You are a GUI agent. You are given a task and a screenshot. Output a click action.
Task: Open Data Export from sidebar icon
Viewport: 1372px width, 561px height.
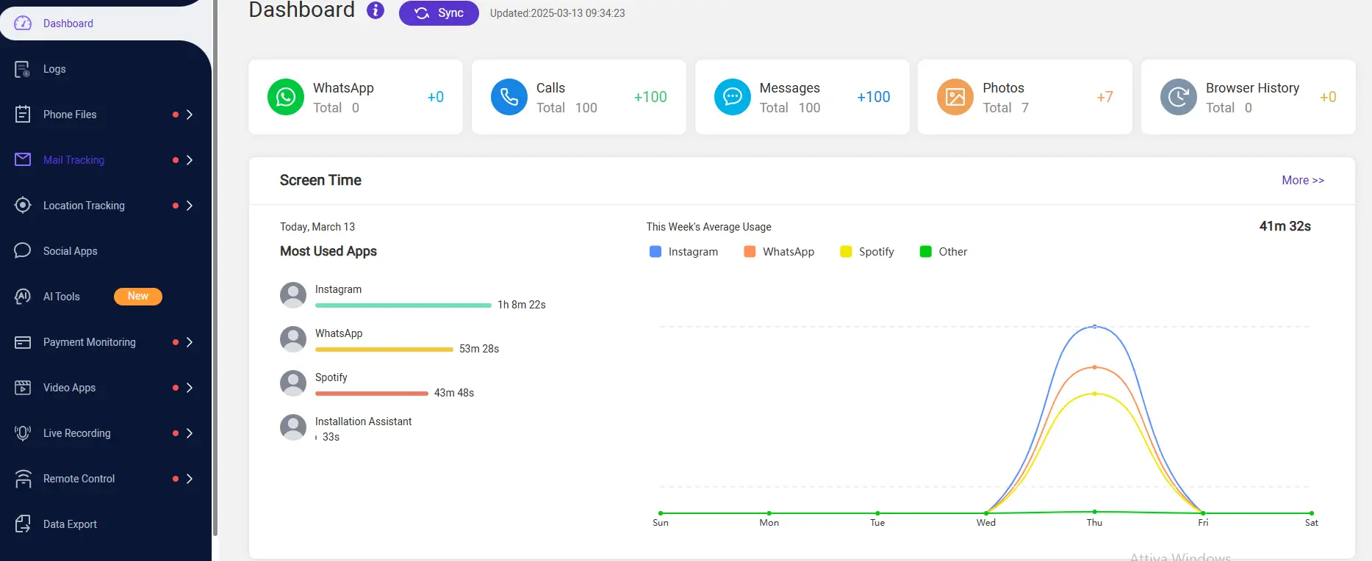tap(23, 524)
